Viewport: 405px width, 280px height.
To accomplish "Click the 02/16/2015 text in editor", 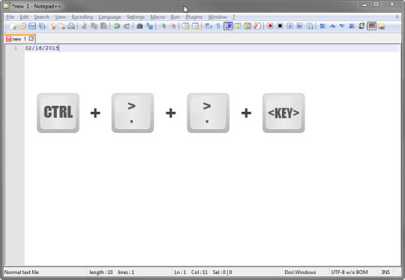I will (x=42, y=48).
